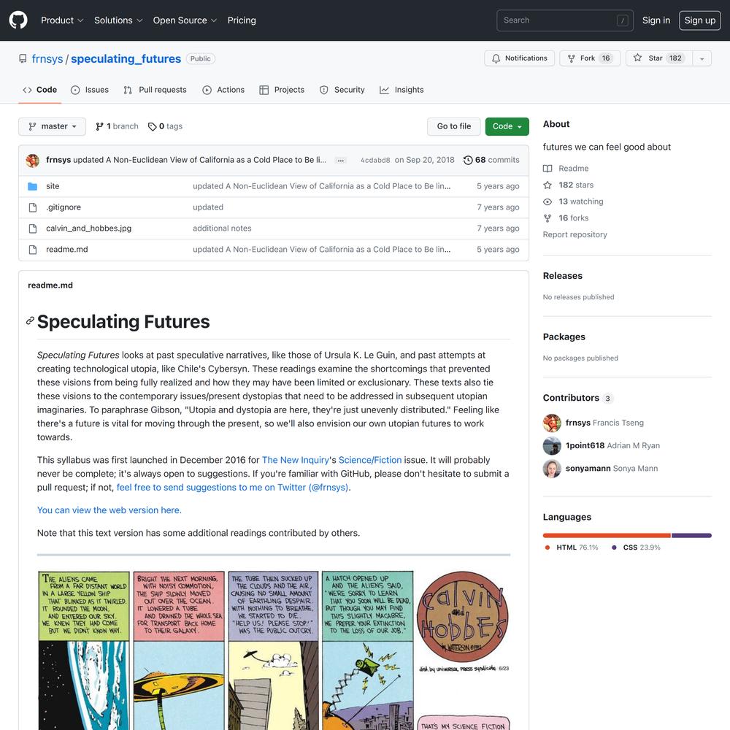
Task: Open 'You can view the web version here'
Action: [x=109, y=510]
